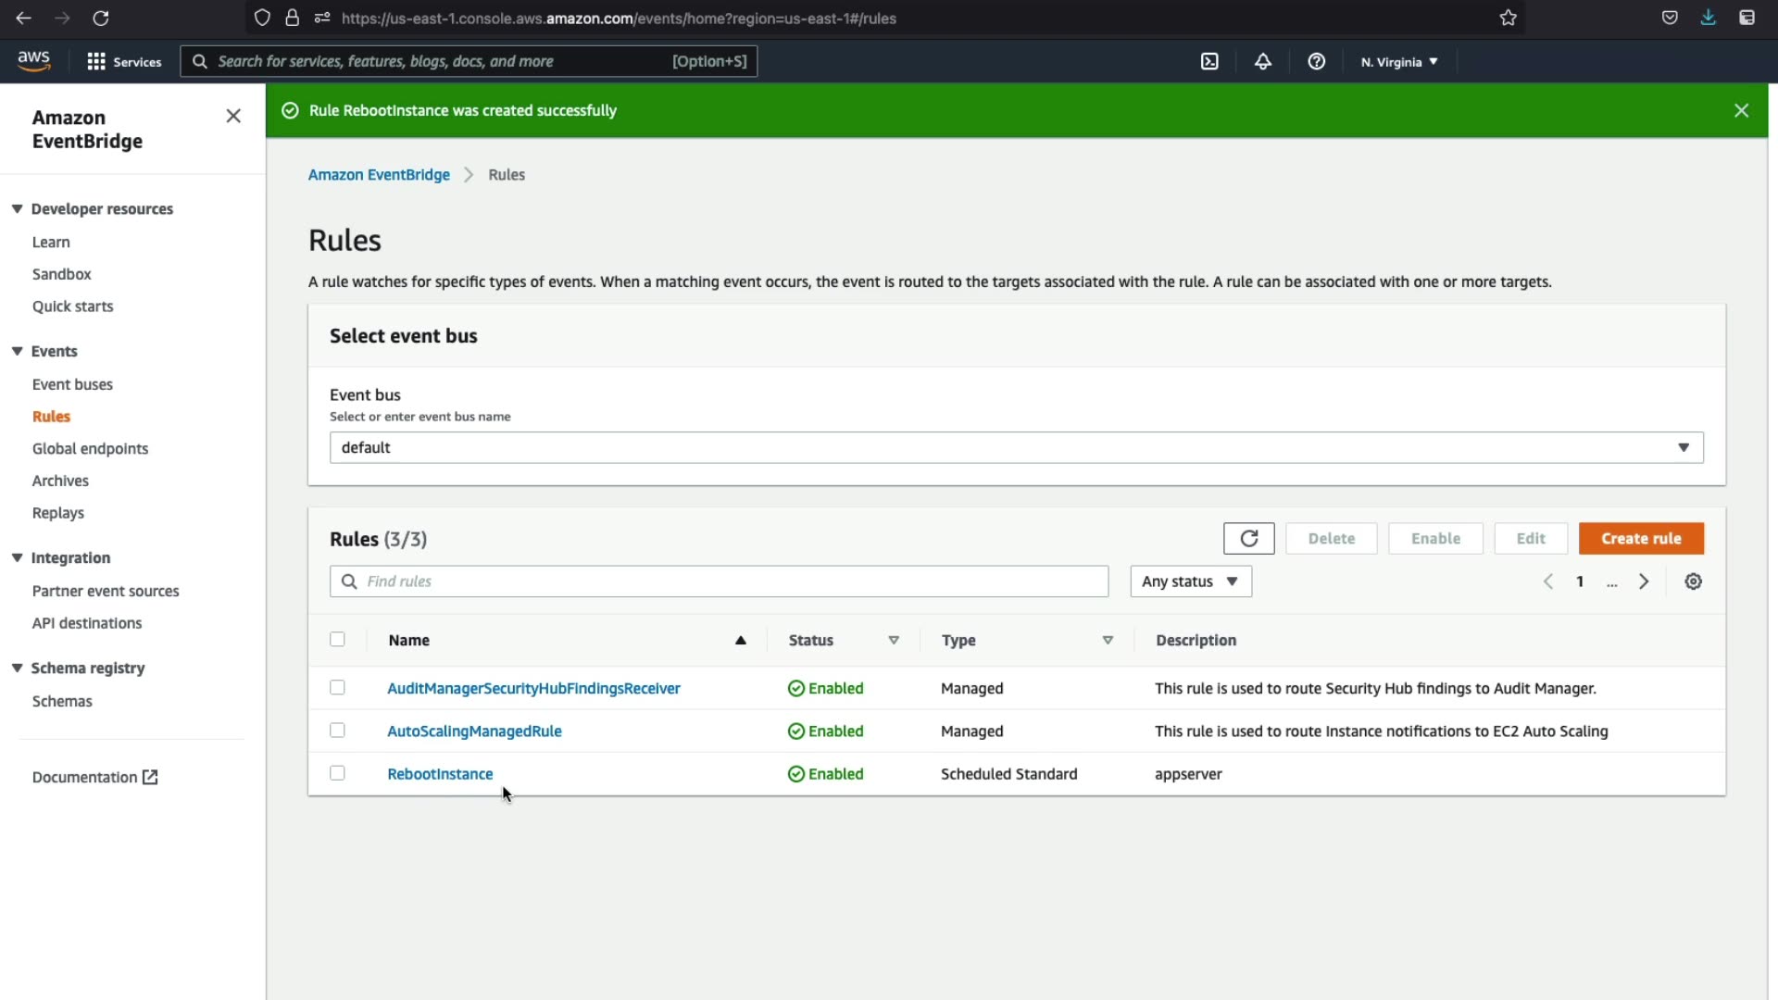The height and width of the screenshot is (1000, 1778).
Task: Open the notifications bell icon
Action: click(1263, 61)
